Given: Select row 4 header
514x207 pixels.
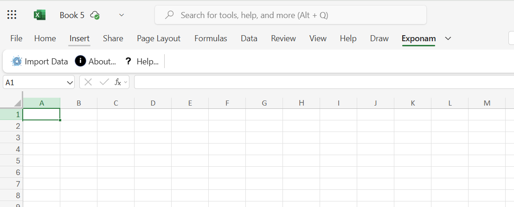Looking at the screenshot, I should (x=12, y=149).
